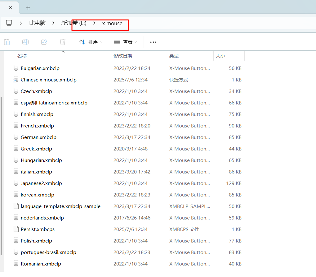Click the latinoamerica.xmbclp file icon
Image resolution: width=316 pixels, height=277 pixels.
[16, 102]
